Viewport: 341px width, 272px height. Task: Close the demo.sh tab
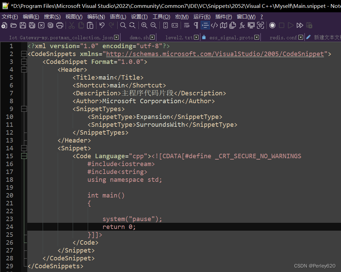click(x=153, y=37)
